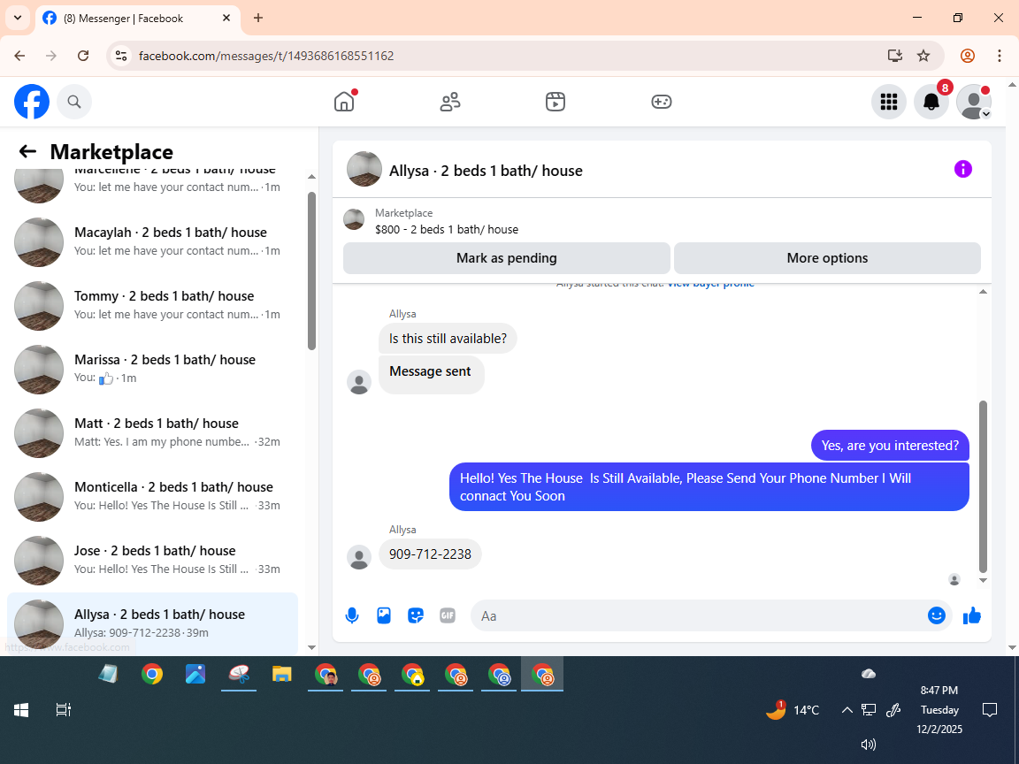Click the conversation list scrollbar
The width and height of the screenshot is (1019, 764).
(311, 271)
